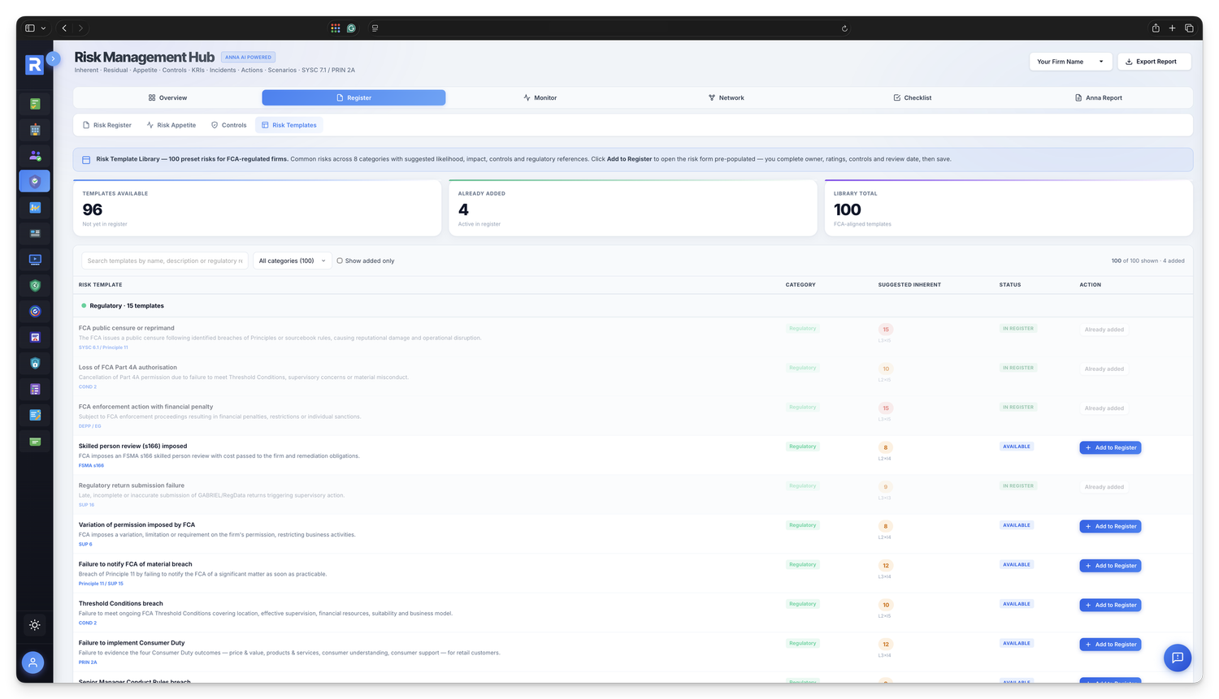The image size is (1219, 699).
Task: Focus the Search templates input field
Action: click(165, 261)
